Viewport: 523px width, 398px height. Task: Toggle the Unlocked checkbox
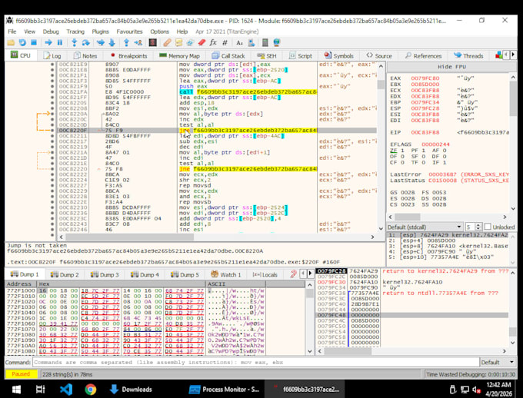coord(488,227)
